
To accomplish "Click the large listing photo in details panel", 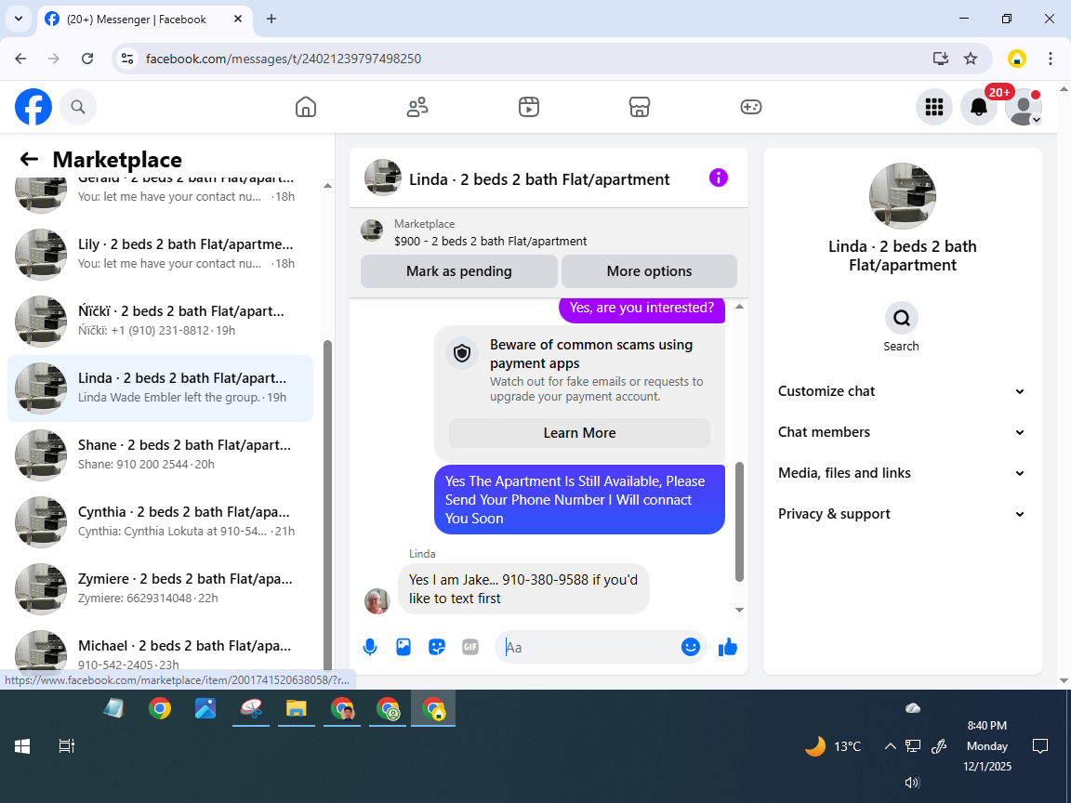I will click(903, 196).
